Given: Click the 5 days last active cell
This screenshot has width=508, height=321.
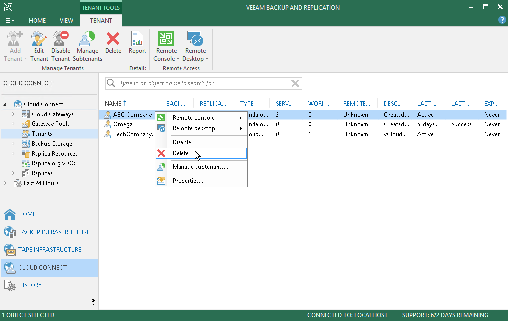Looking at the screenshot, I should [428, 124].
